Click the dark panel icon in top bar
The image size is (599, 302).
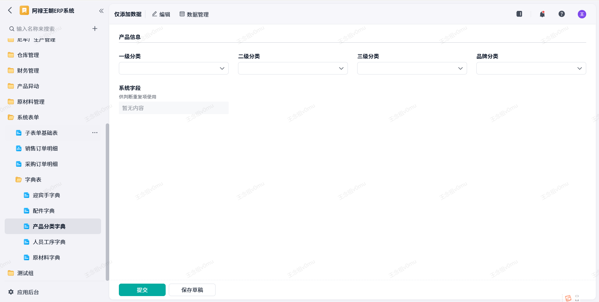[519, 14]
